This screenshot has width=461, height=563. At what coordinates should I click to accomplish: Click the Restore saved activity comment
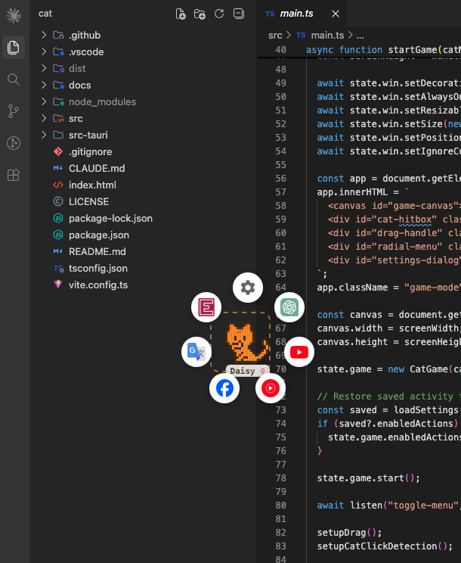coord(388,397)
